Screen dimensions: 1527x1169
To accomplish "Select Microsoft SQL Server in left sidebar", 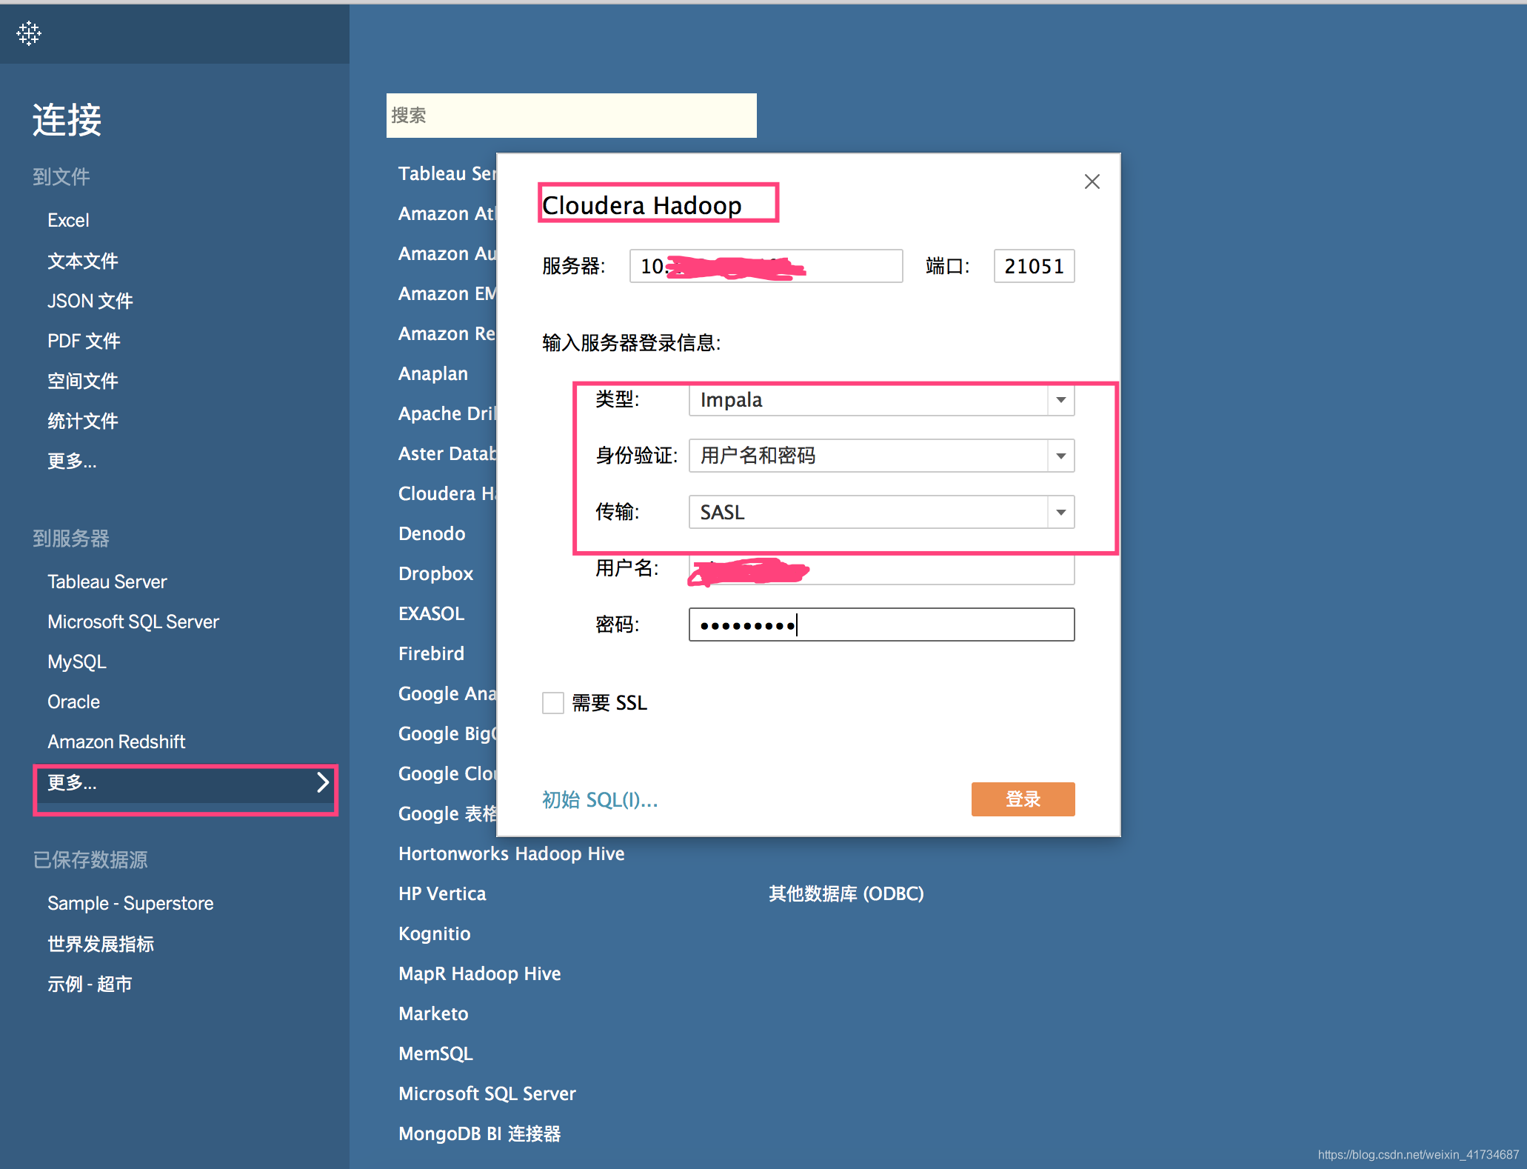I will [133, 622].
